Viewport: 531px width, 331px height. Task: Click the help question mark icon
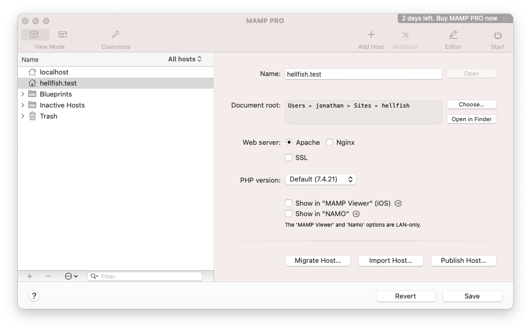[x=34, y=296]
